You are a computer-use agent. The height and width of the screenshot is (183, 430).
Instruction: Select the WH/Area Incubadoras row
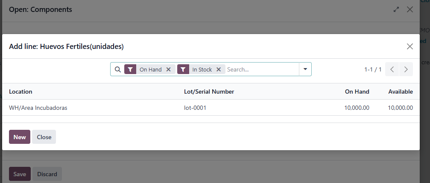[x=211, y=108]
